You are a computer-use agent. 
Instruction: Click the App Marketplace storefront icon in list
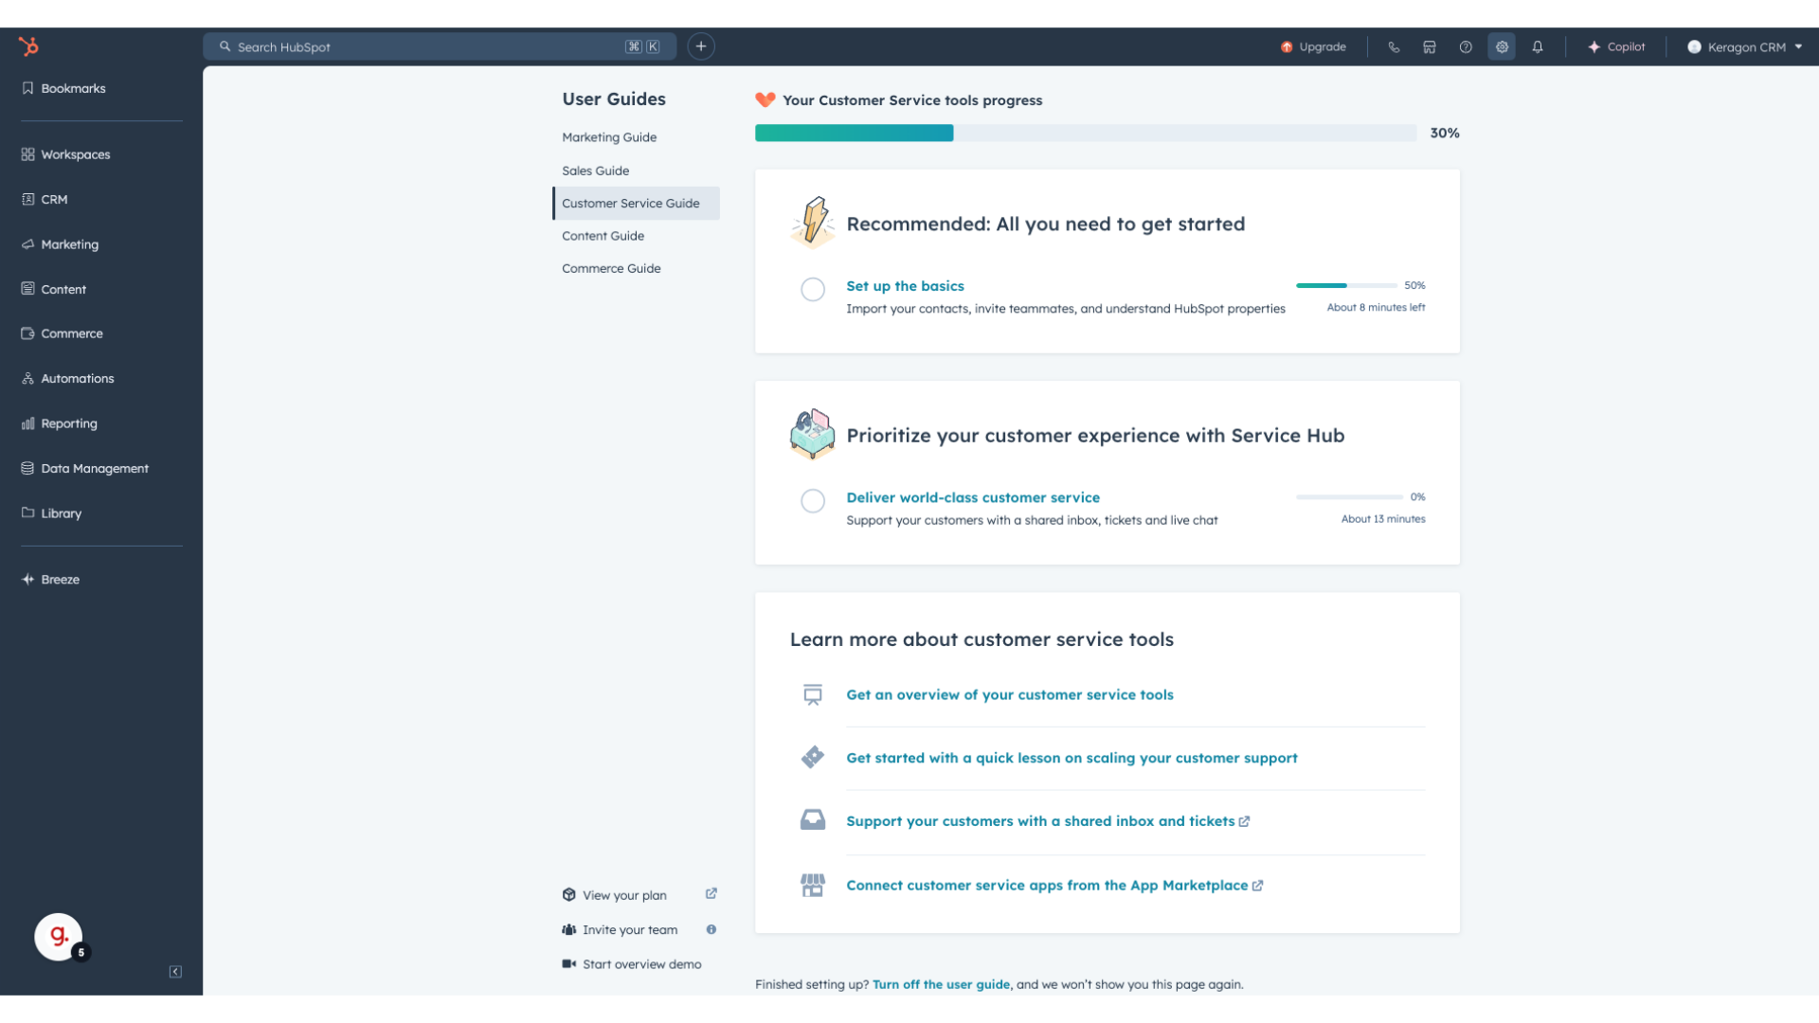pyautogui.click(x=813, y=885)
